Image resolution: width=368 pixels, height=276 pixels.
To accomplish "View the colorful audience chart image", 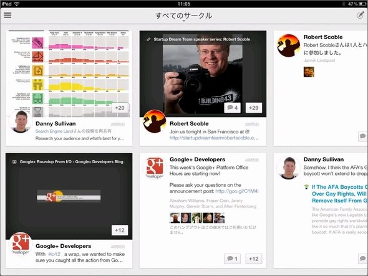I will point(69,74).
